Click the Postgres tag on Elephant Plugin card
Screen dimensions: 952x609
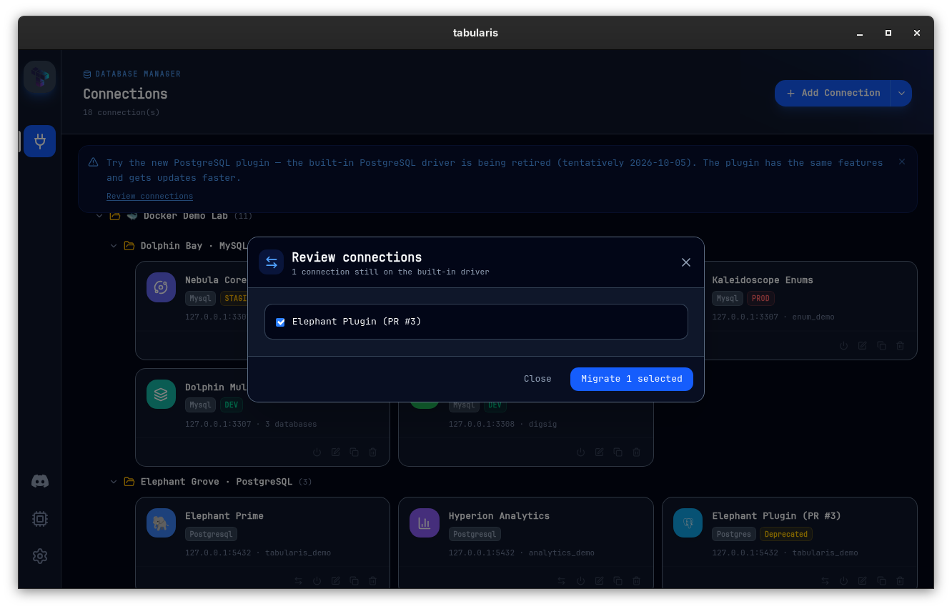(x=733, y=534)
